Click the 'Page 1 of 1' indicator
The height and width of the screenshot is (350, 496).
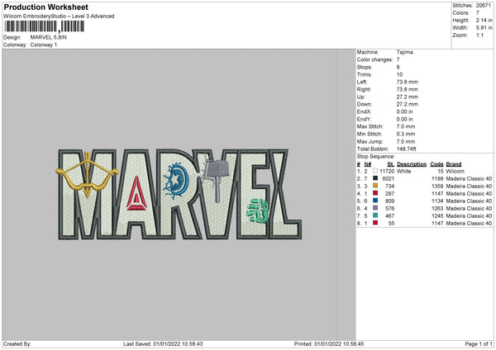point(479,344)
